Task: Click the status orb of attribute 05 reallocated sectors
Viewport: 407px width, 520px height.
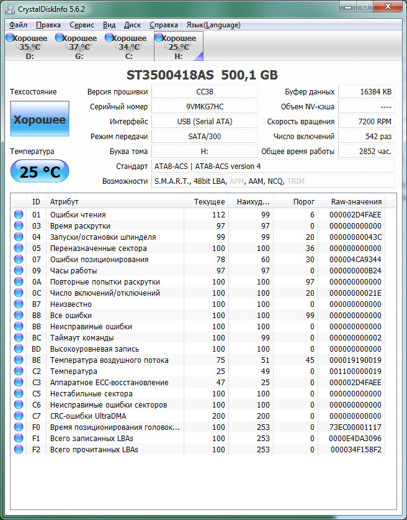Action: pos(19,249)
